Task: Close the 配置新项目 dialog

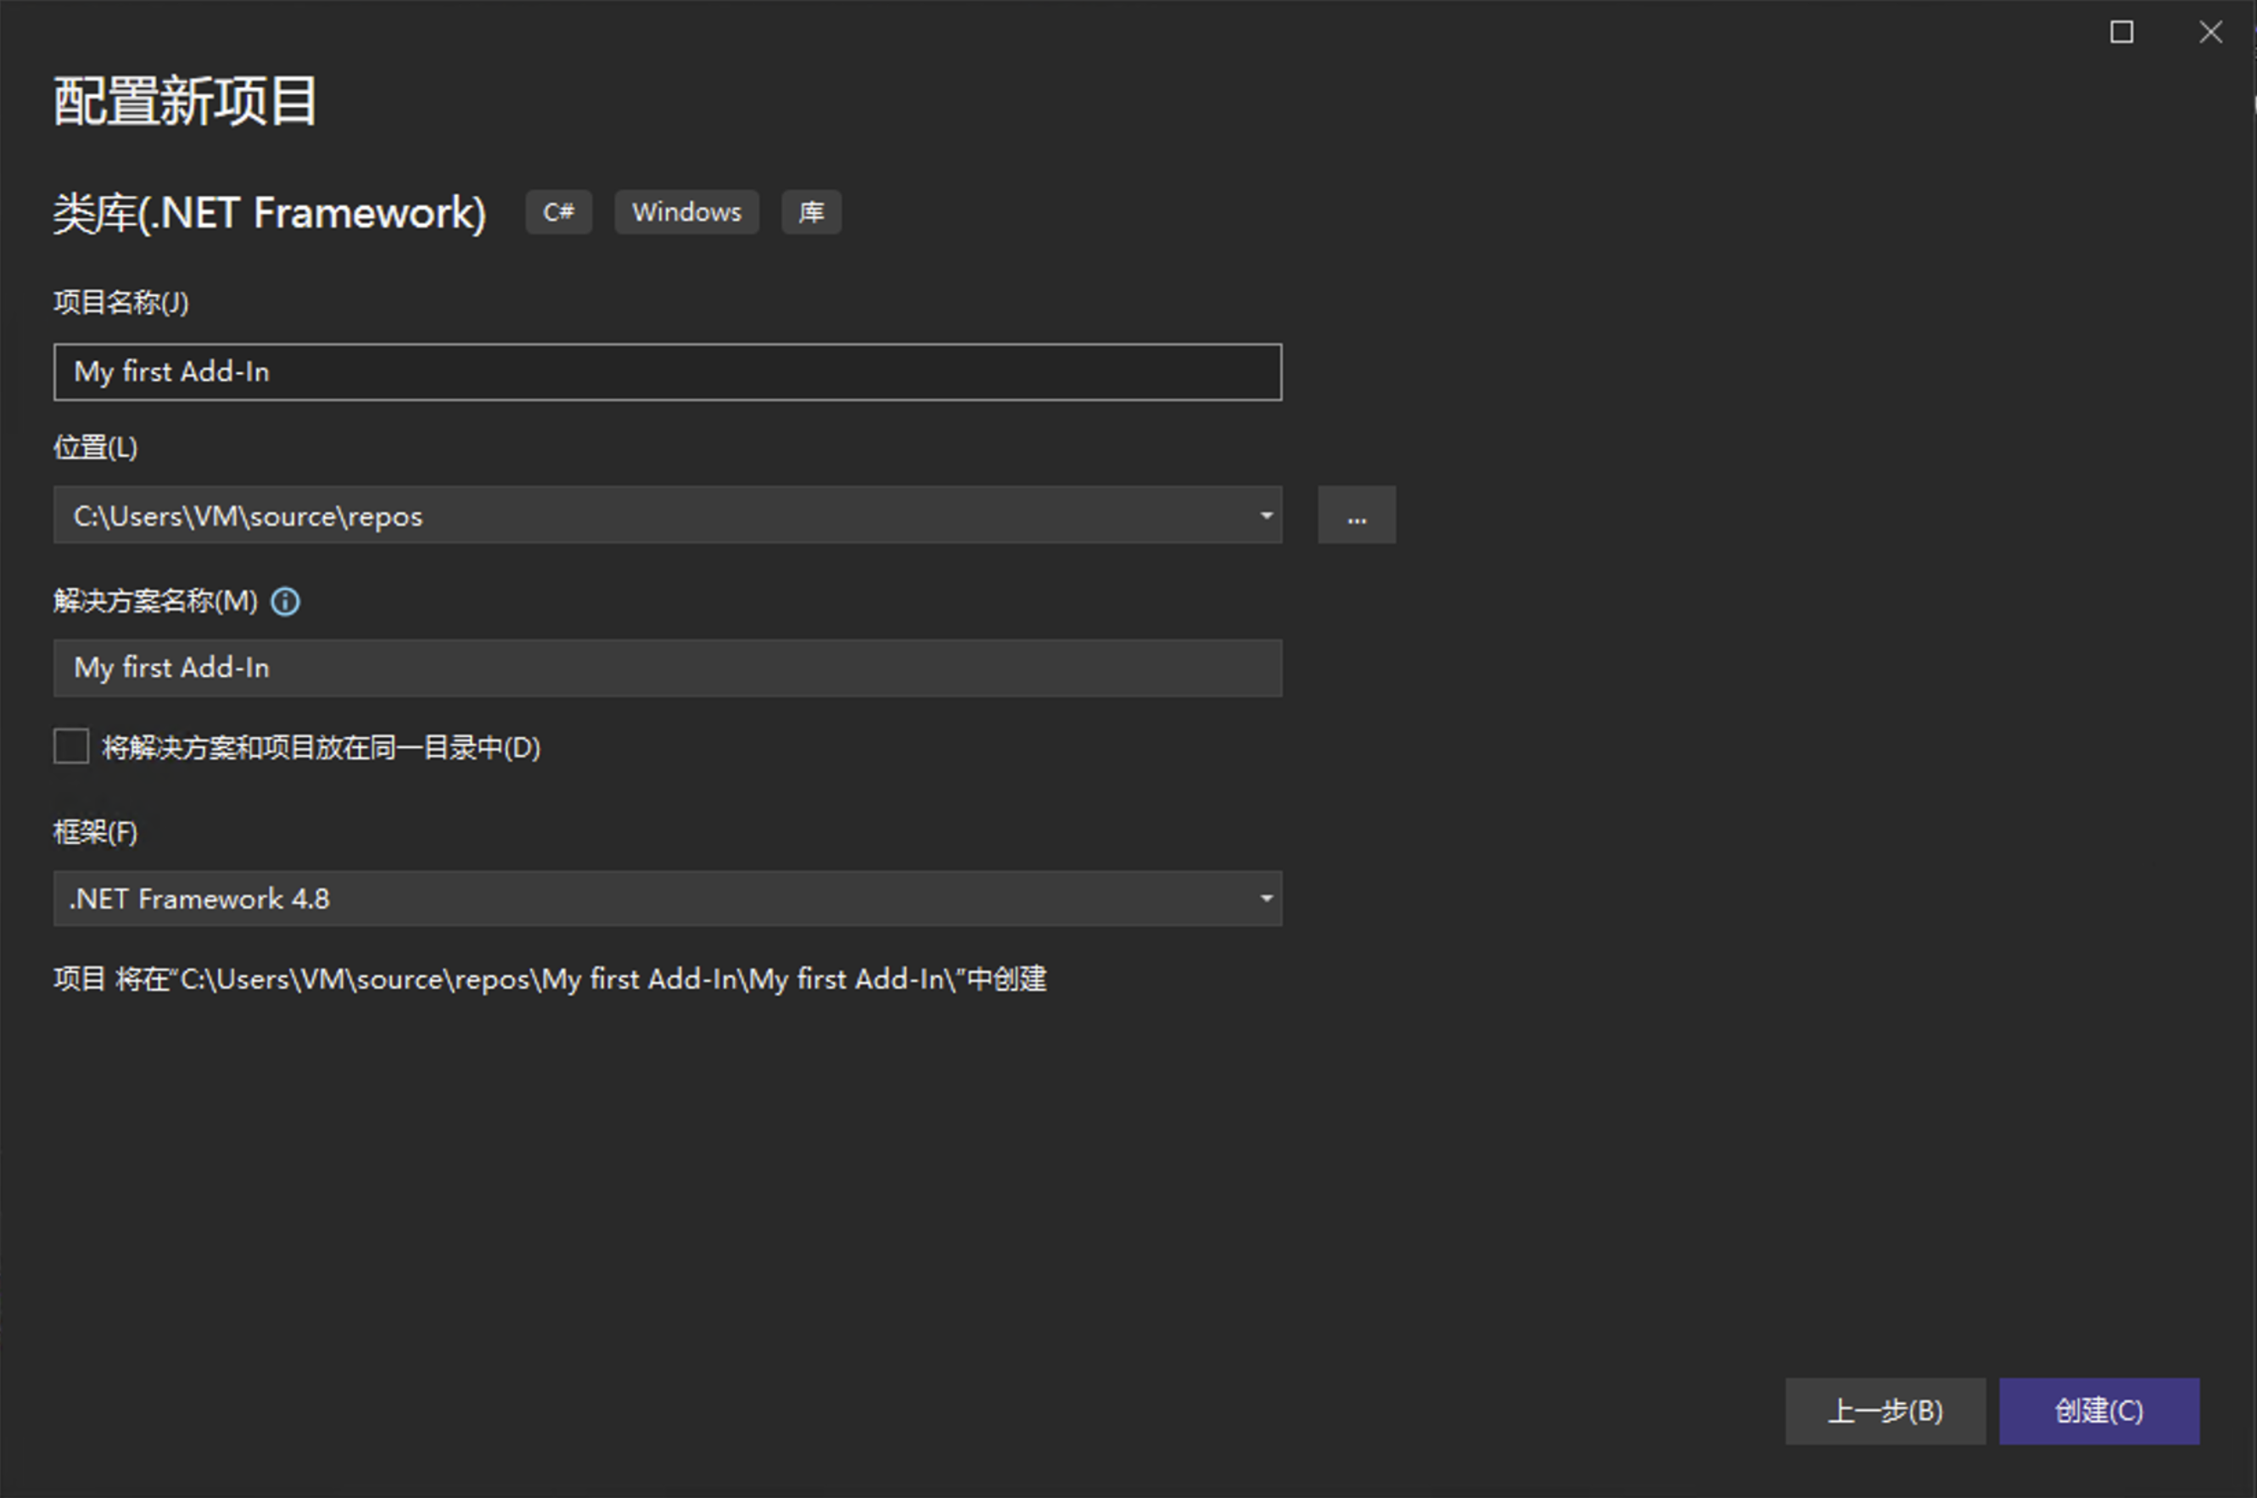Action: (2210, 32)
